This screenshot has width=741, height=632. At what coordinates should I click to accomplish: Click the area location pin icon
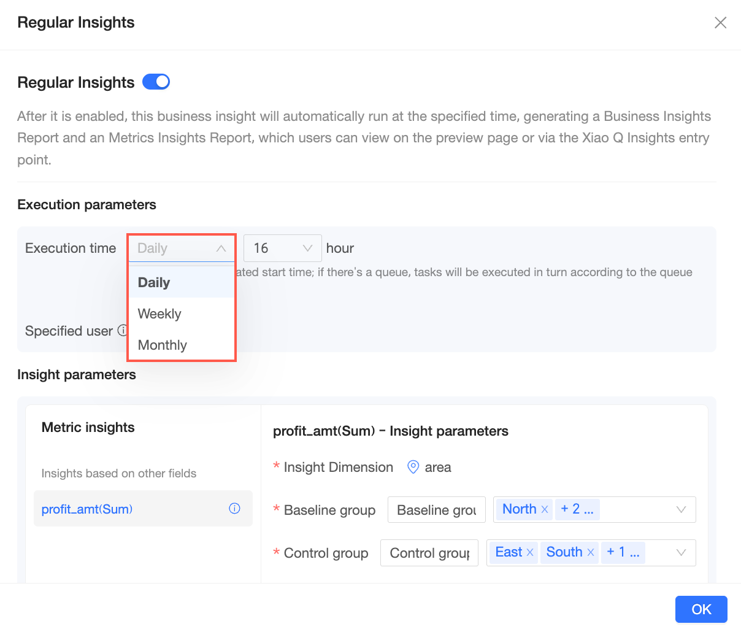pos(413,467)
